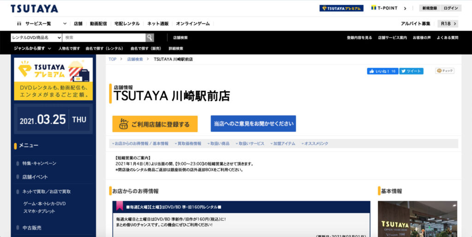Viewport: 472px width, 237px height.
Task: Click the TSUTAYA logo in header
Action: click(34, 9)
